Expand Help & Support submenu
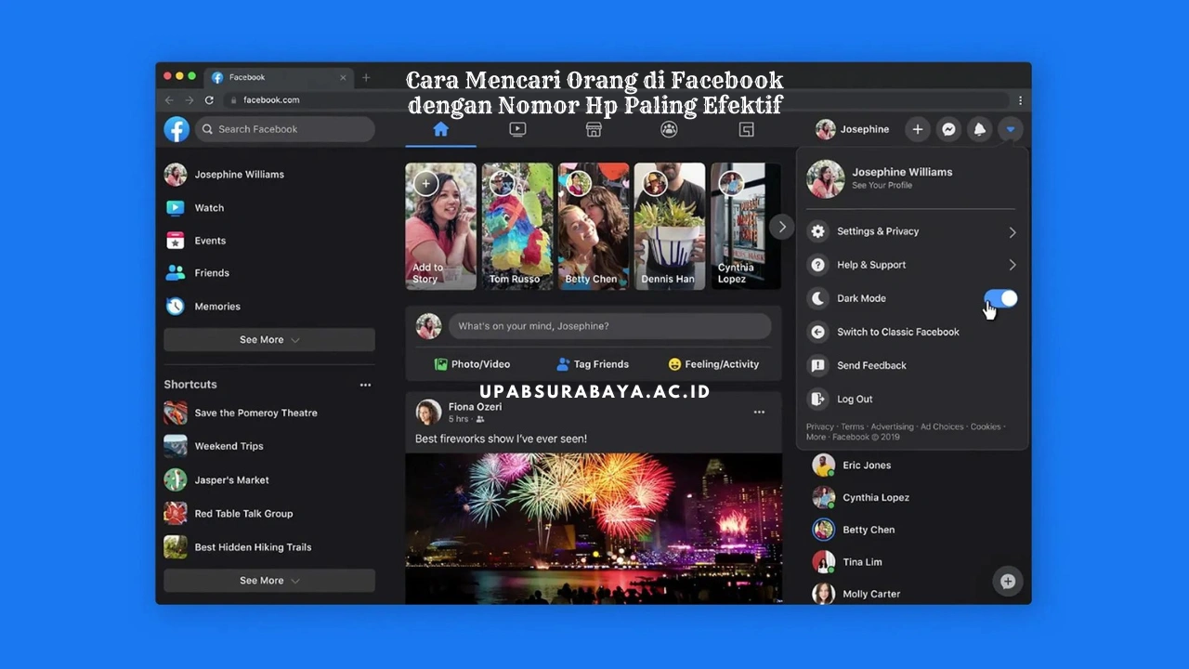 point(911,265)
